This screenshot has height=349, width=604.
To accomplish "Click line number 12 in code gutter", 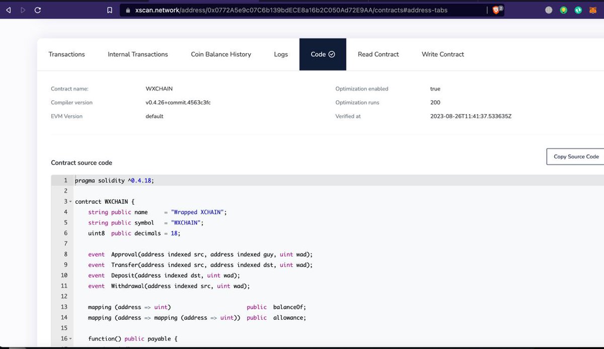I will click(64, 297).
